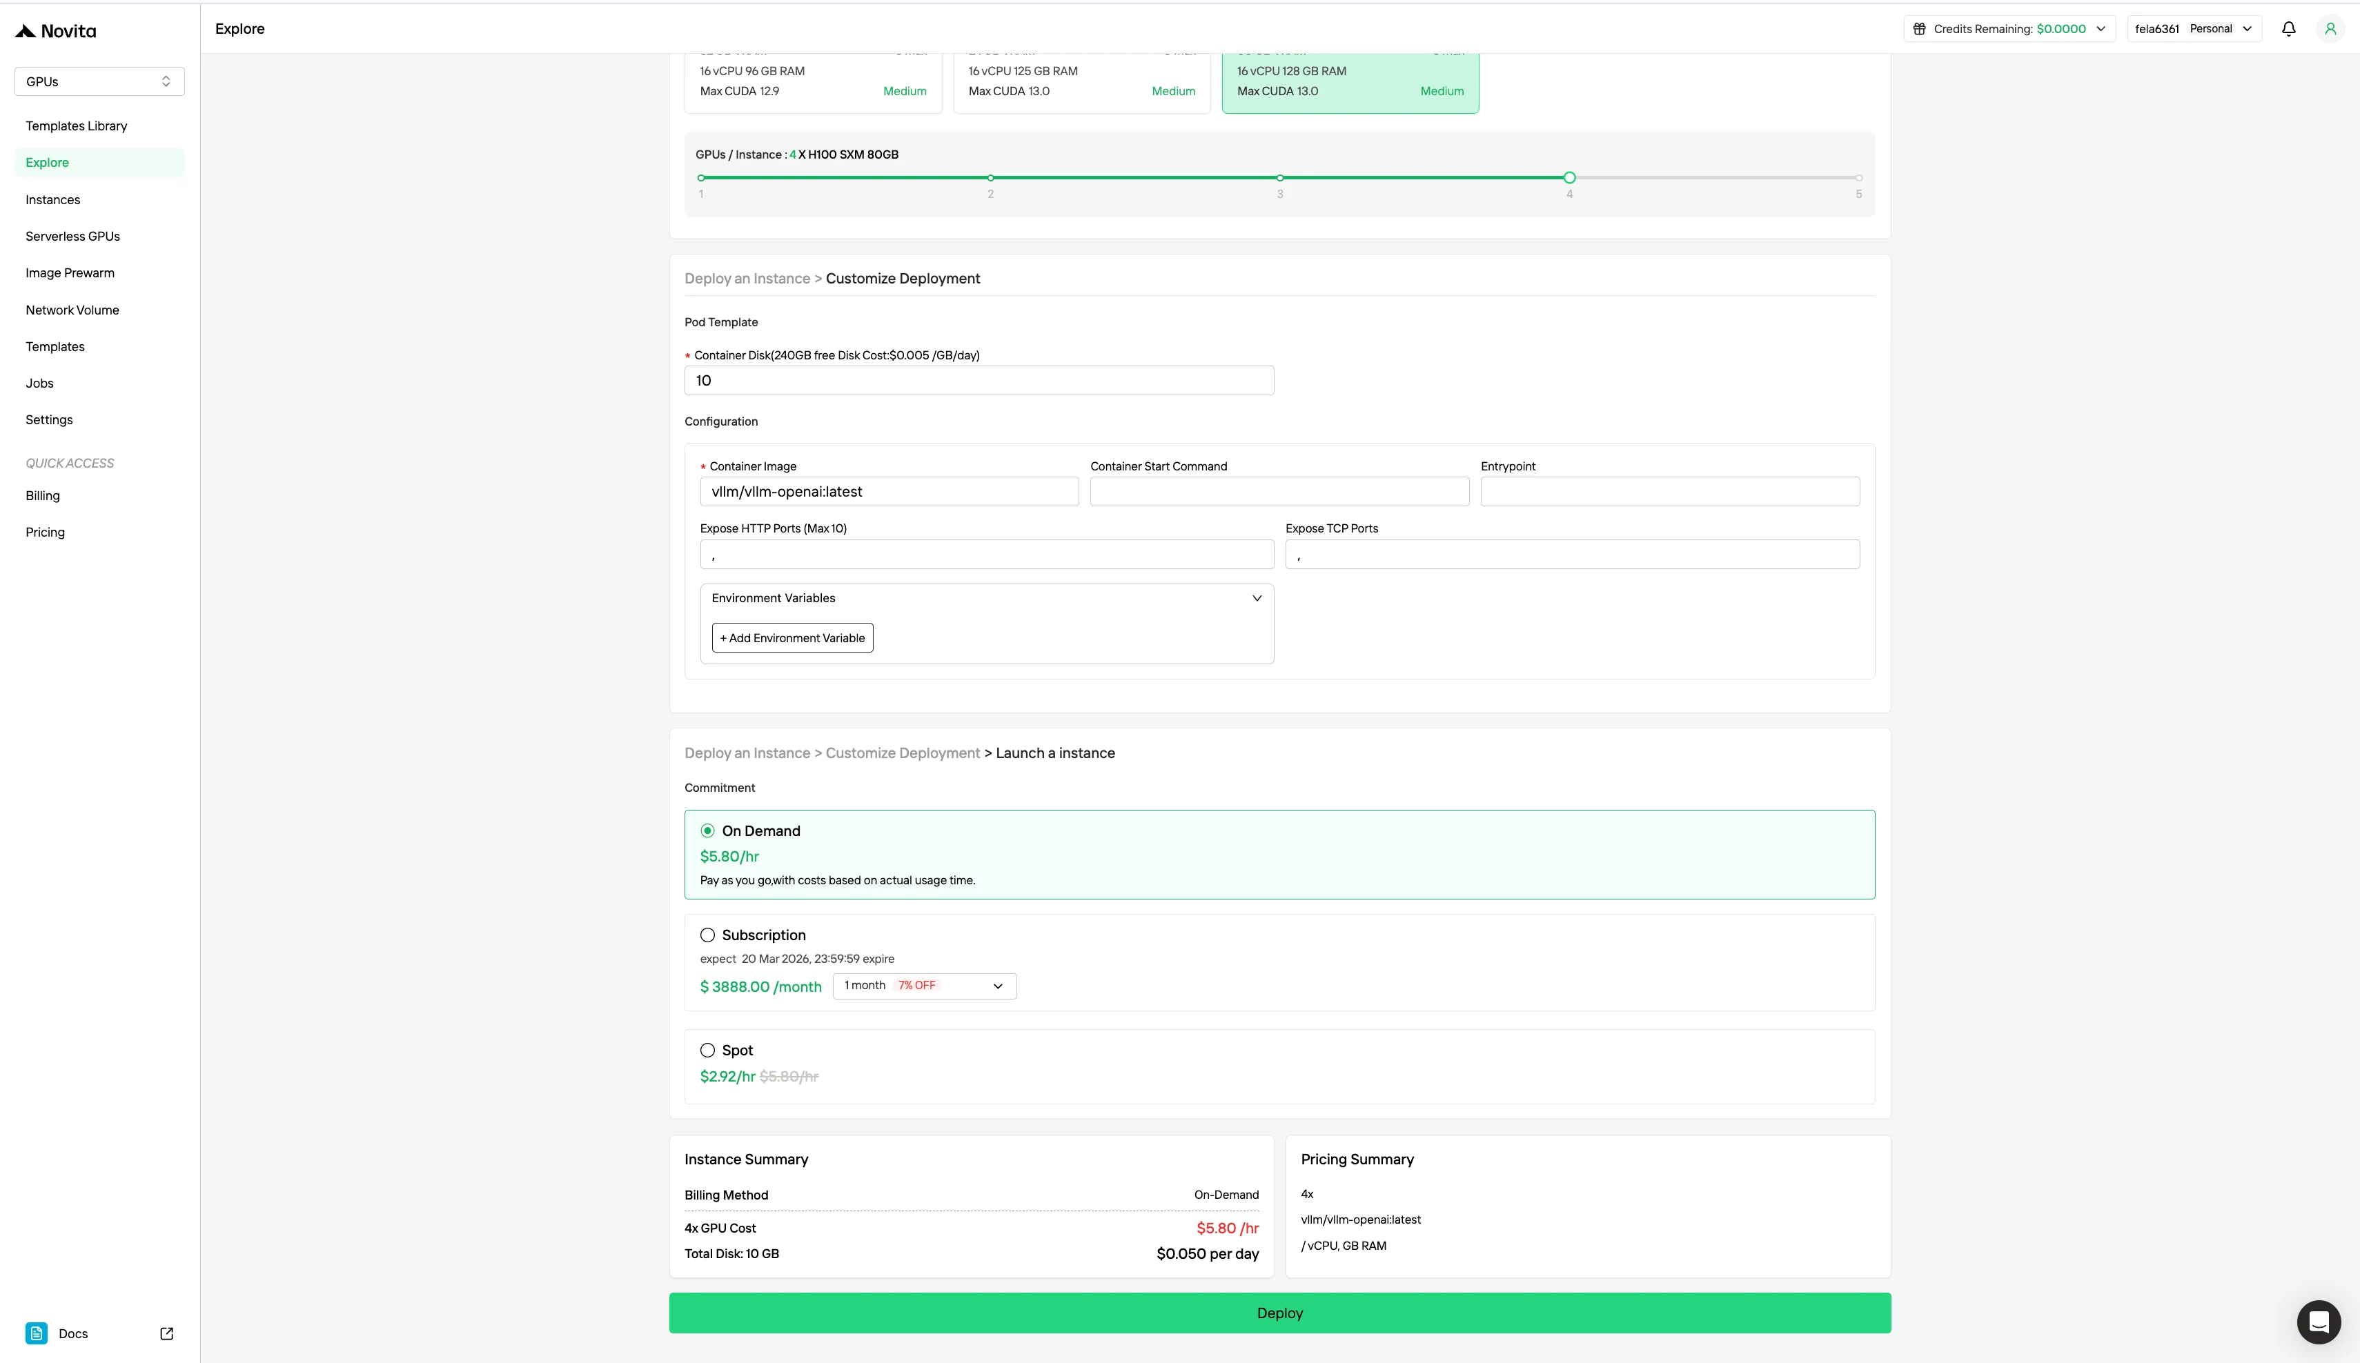Click Add Environment Variable
The image size is (2360, 1363).
[792, 639]
